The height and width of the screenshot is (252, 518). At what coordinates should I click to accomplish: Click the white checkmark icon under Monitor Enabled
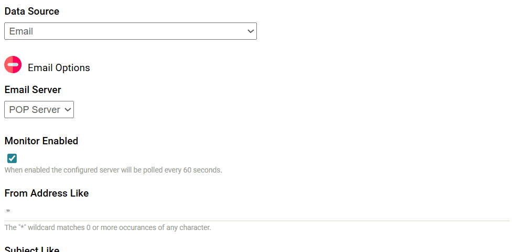click(x=12, y=158)
